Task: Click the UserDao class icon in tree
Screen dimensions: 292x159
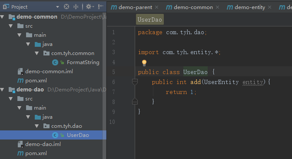Action: coord(55,135)
